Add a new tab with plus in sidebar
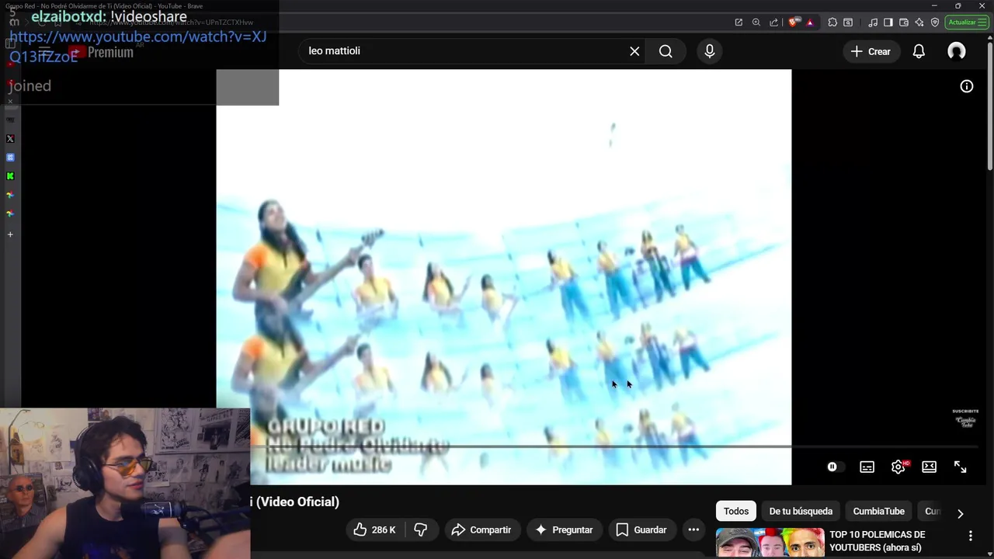 [x=10, y=234]
